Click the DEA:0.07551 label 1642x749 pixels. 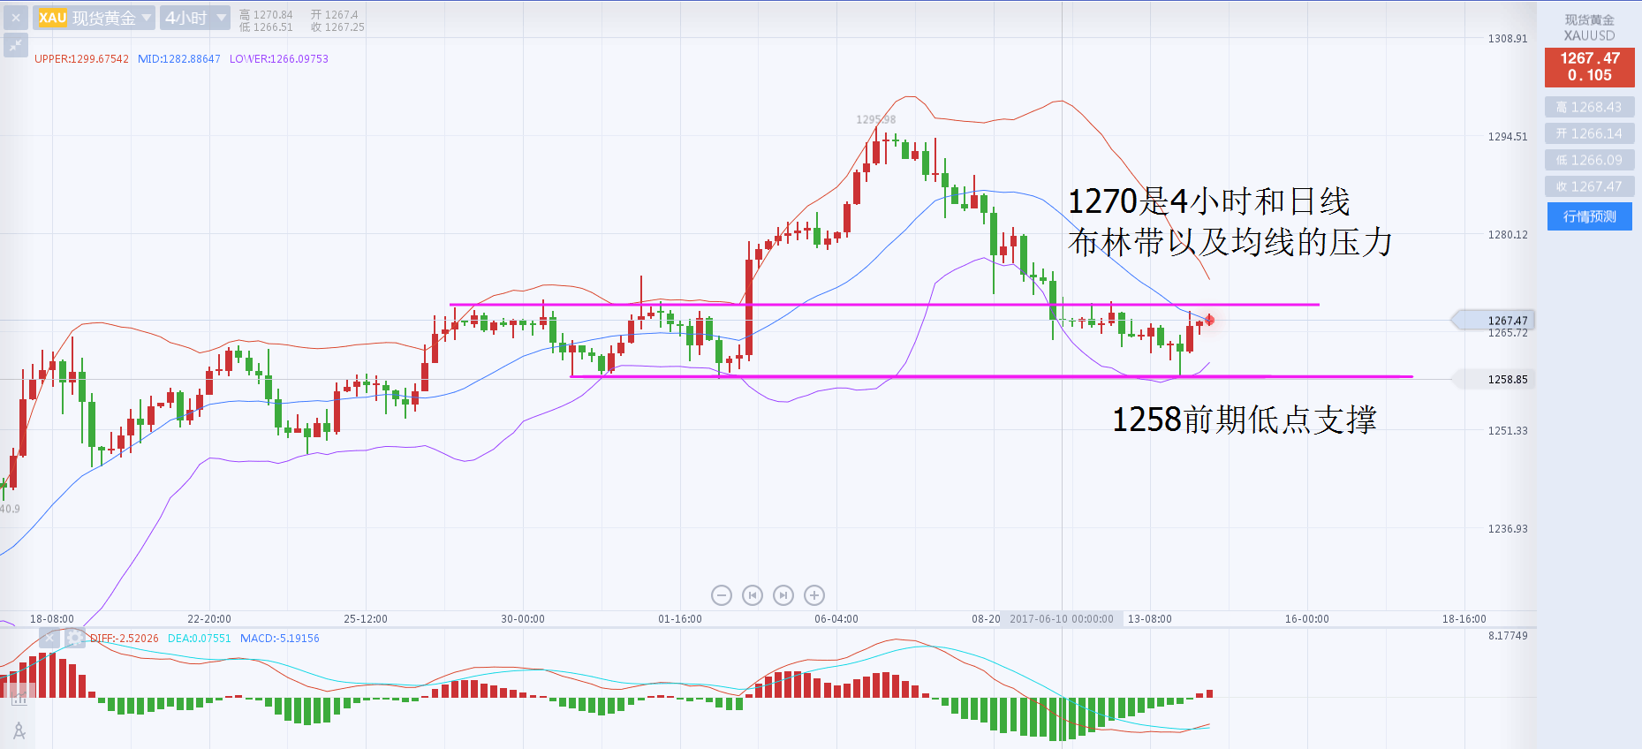click(200, 639)
